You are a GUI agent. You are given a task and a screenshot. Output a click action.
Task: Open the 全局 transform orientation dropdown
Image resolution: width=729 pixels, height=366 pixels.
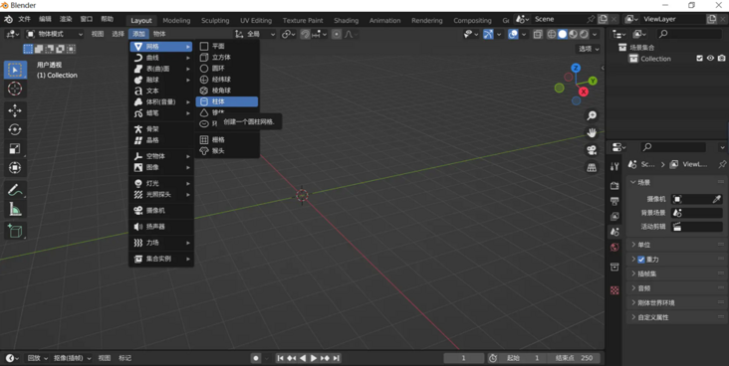point(255,34)
